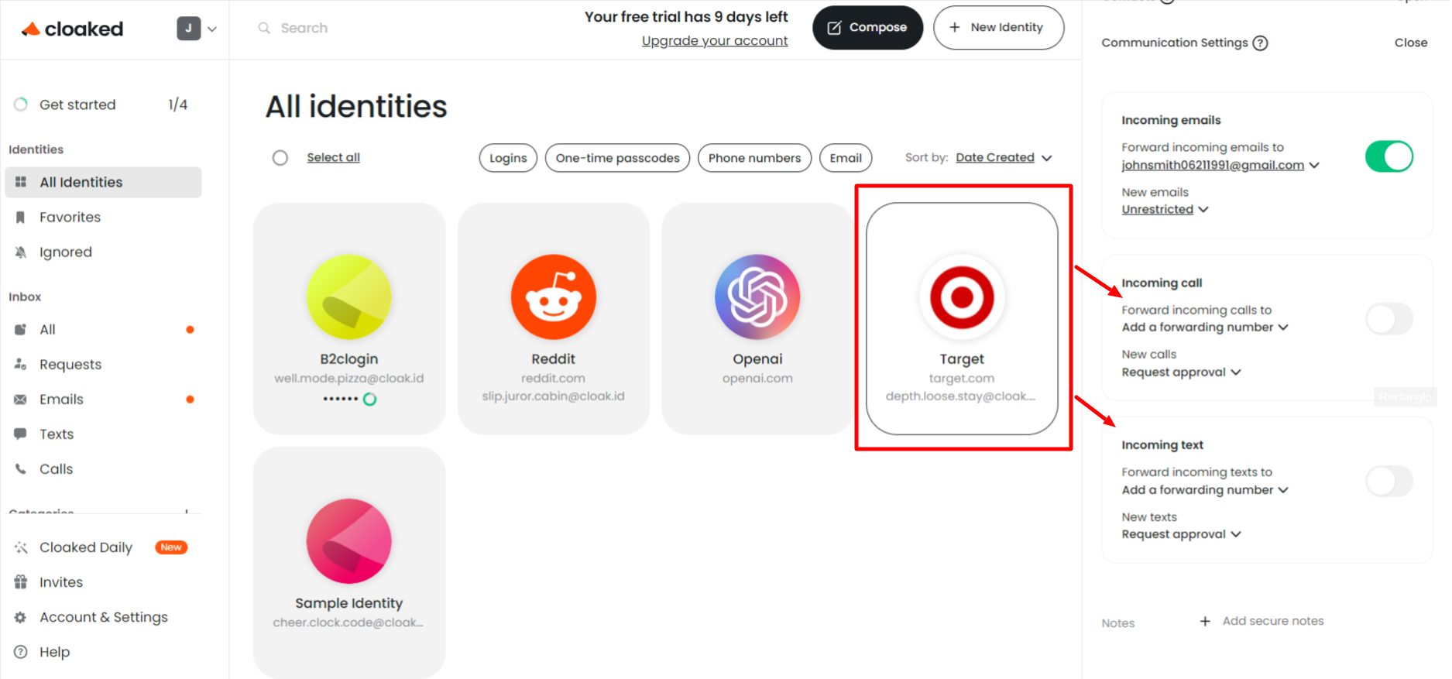Open the Sample Identity card
Viewport: 1452px width, 679px height.
point(349,563)
